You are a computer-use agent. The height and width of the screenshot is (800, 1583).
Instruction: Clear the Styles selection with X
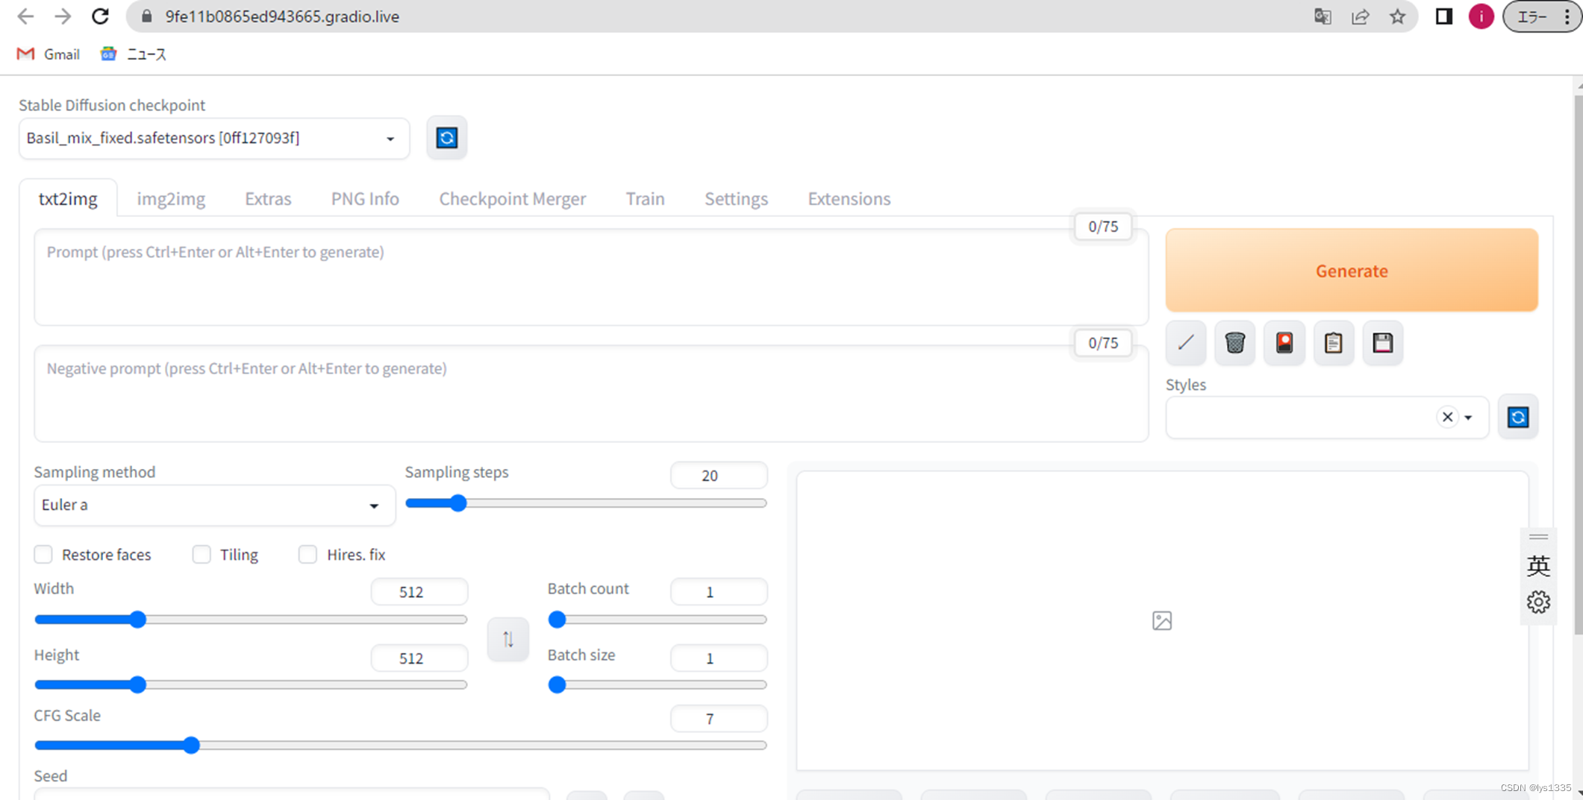(x=1447, y=417)
